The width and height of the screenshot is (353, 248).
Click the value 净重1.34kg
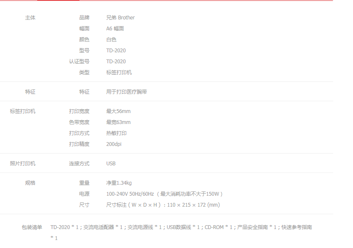[119, 183]
